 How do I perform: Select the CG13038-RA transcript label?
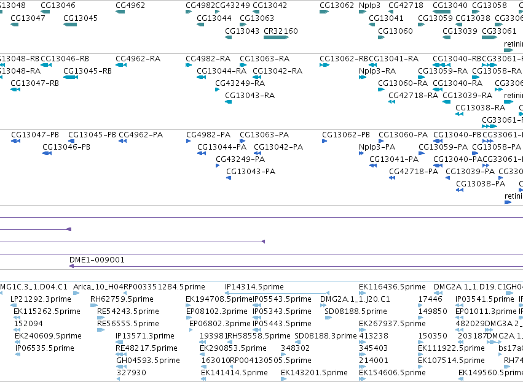point(481,108)
